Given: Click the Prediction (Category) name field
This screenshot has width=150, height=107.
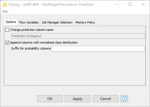Looking at the screenshot, I should (x=78, y=36).
